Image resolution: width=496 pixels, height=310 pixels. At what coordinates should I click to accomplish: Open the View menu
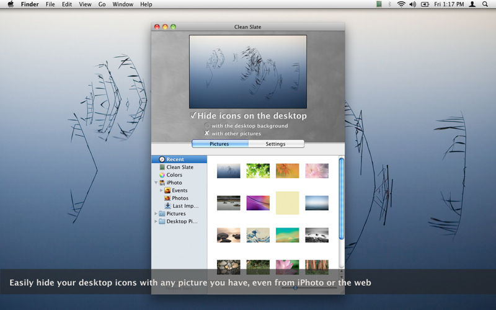point(85,4)
